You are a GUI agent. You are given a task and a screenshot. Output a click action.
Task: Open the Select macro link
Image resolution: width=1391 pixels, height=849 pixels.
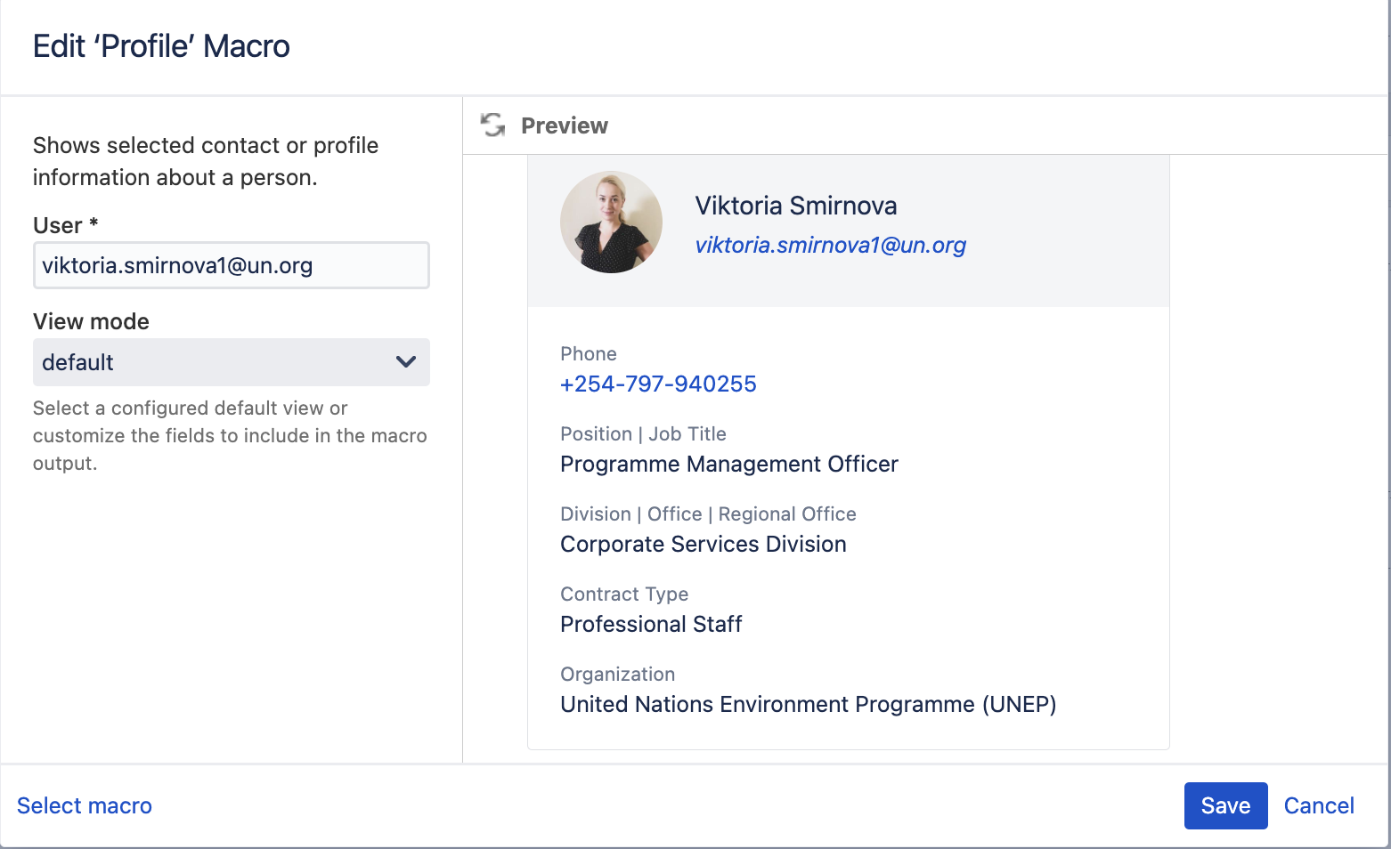pos(85,805)
